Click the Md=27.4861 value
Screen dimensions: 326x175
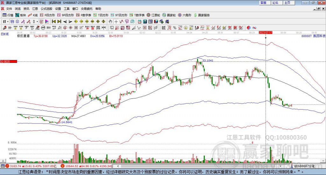point(79,36)
